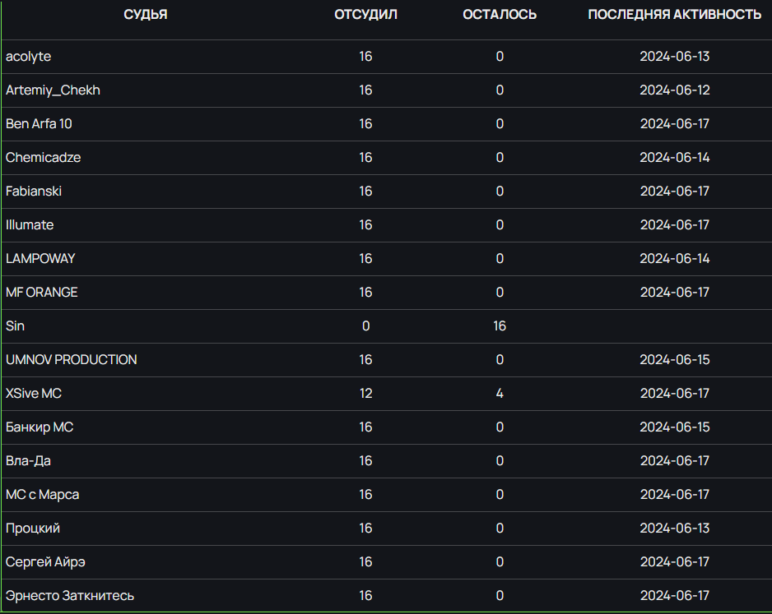Open UMNOV PRODUCTION entry
Image resolution: width=772 pixels, height=614 pixels.
(72, 360)
